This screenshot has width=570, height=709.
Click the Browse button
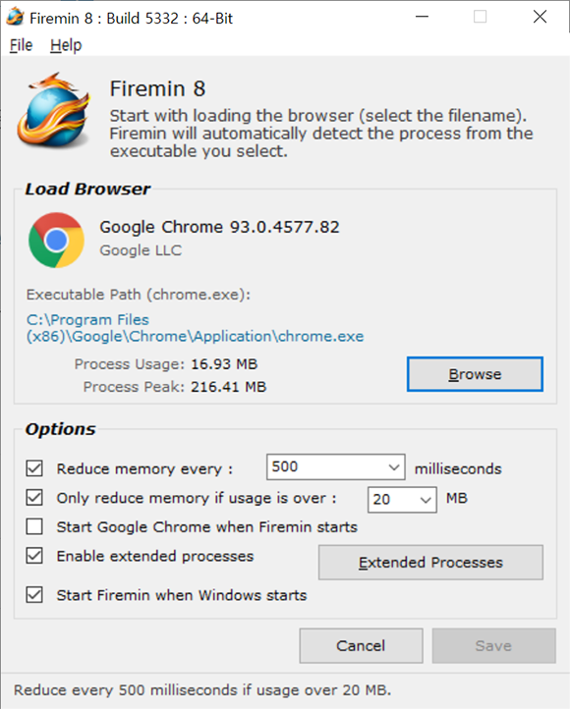coord(475,374)
